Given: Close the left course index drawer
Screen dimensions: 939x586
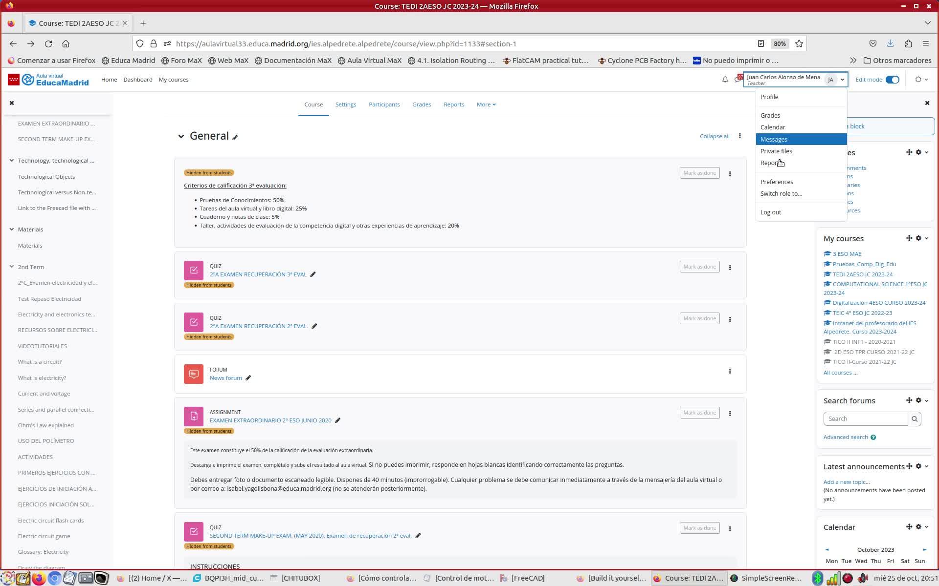Looking at the screenshot, I should pos(12,103).
